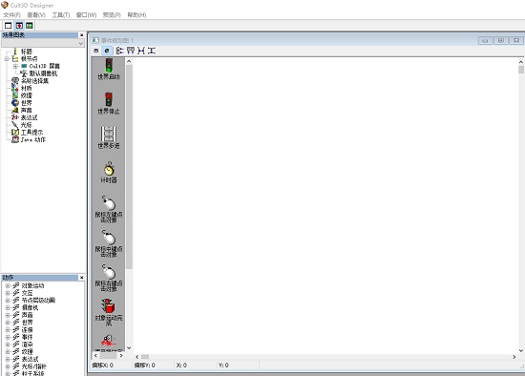The width and height of the screenshot is (525, 376).
Task: Click first icon in main toolbar below File menu
Action: click(x=8, y=26)
